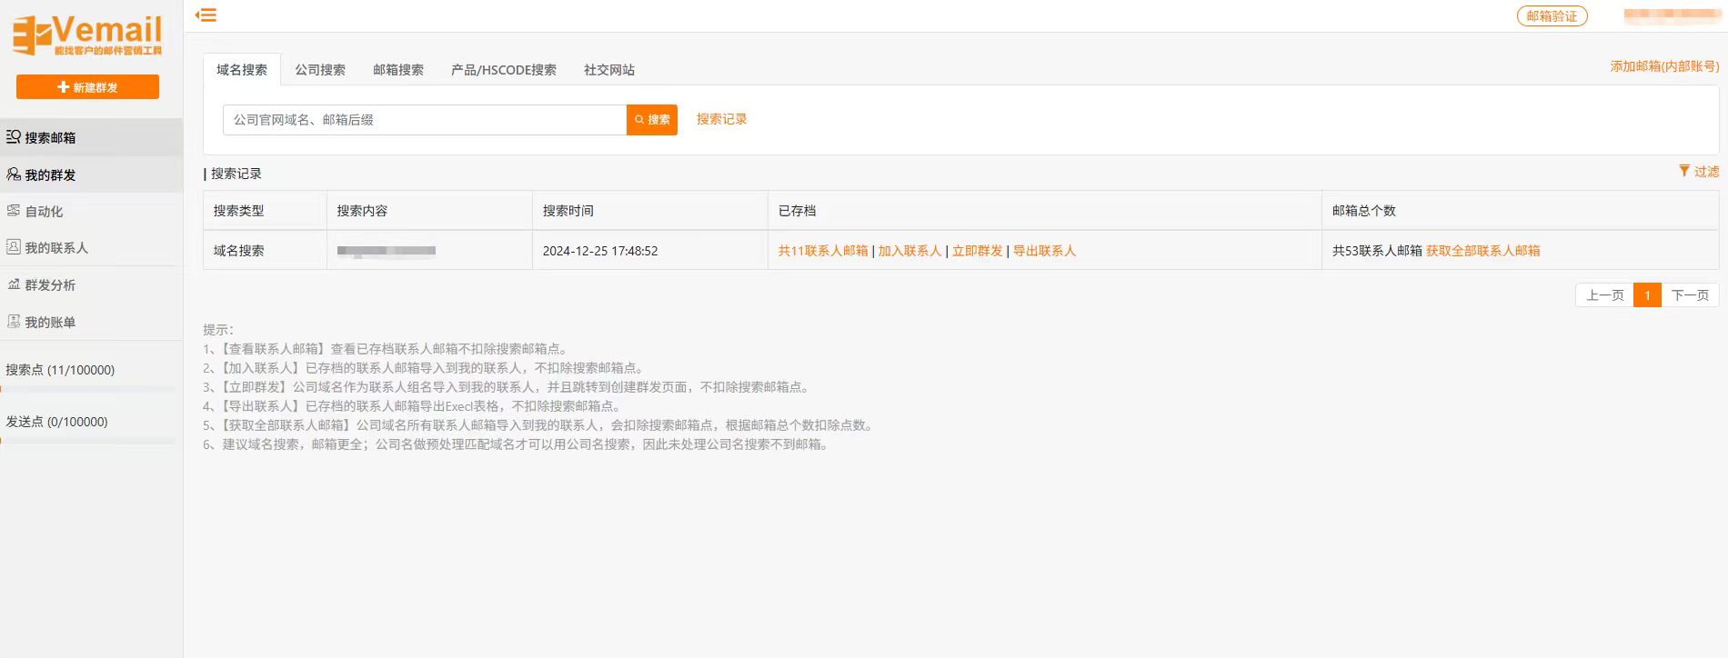Focus the domain search input field

click(424, 120)
